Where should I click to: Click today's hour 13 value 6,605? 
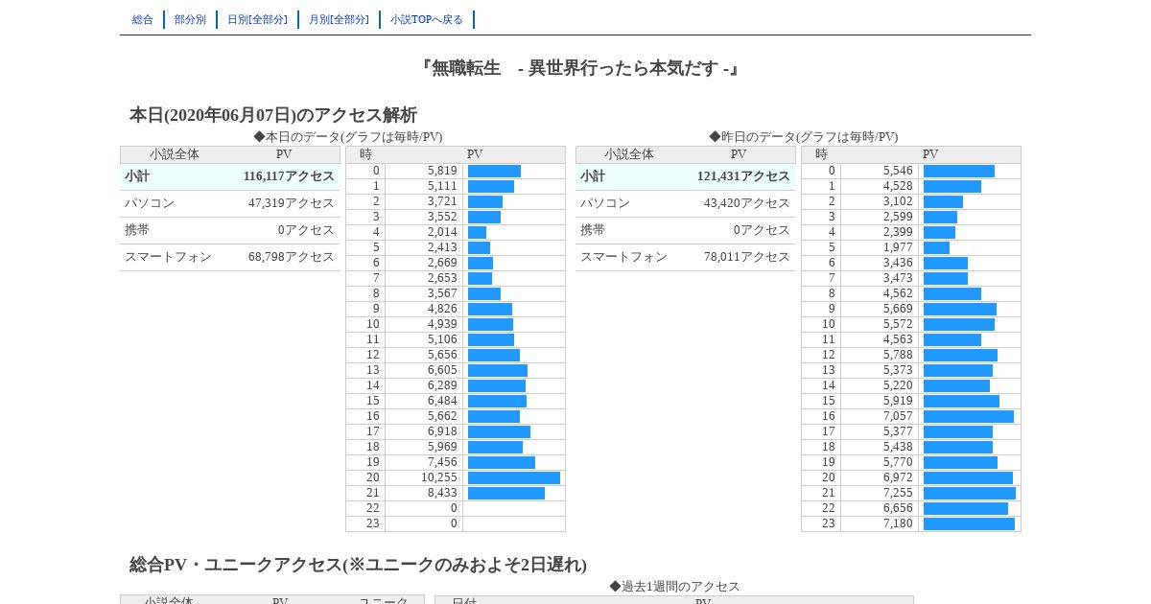tap(442, 370)
